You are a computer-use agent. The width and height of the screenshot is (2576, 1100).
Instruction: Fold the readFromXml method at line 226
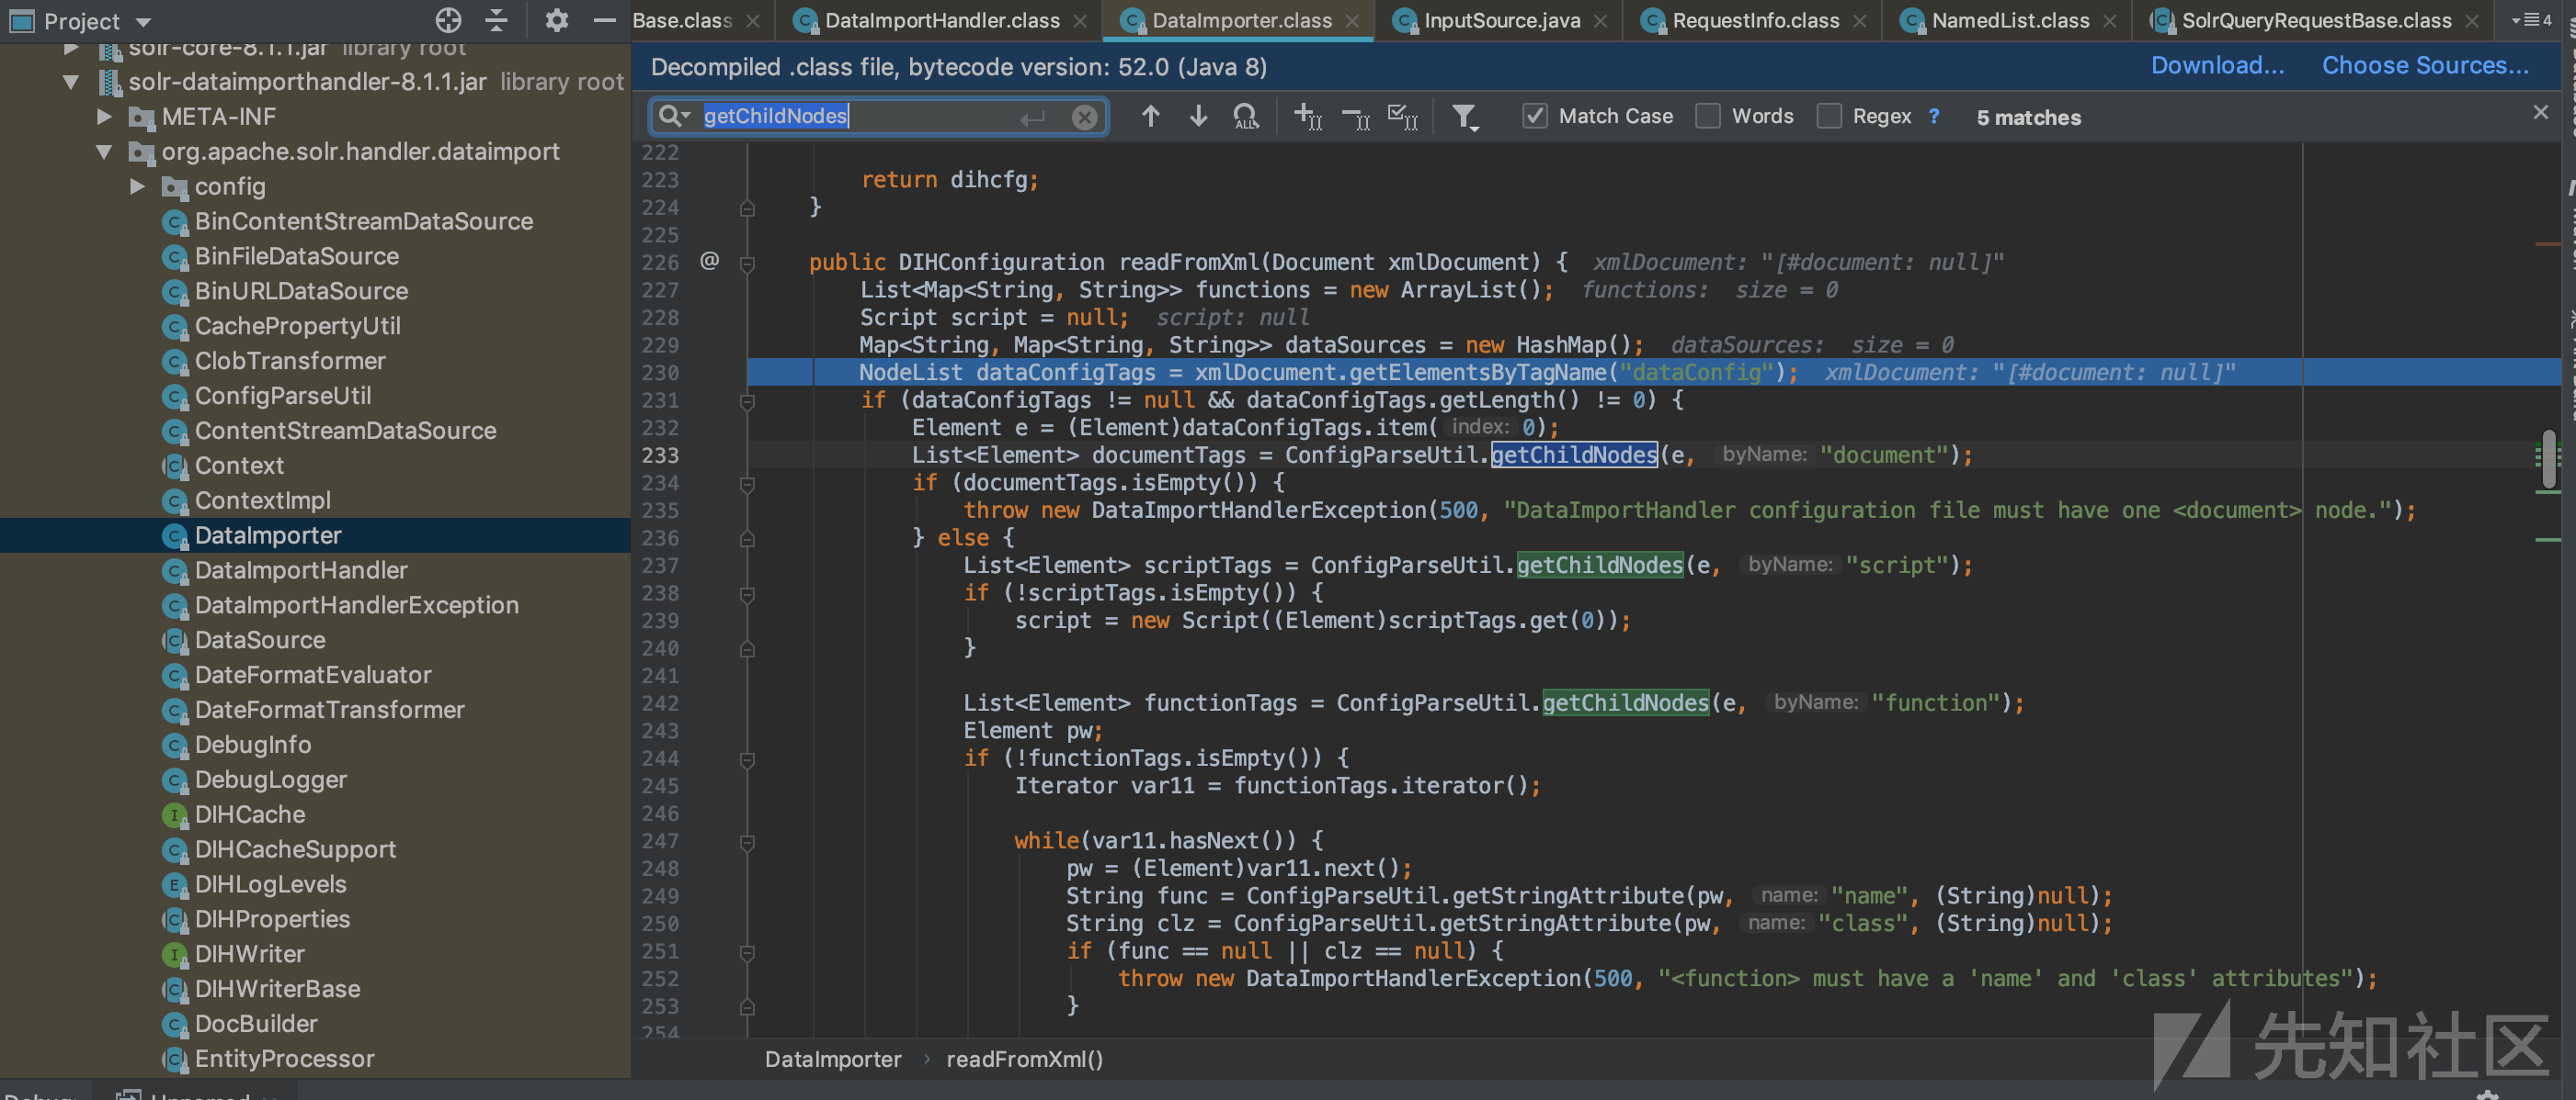point(747,263)
